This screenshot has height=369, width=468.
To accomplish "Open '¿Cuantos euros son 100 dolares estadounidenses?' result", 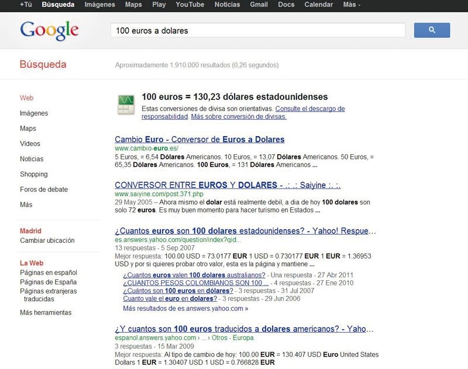I will pyautogui.click(x=245, y=231).
